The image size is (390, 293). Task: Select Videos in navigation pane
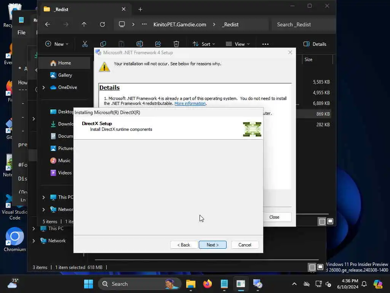coord(65,173)
